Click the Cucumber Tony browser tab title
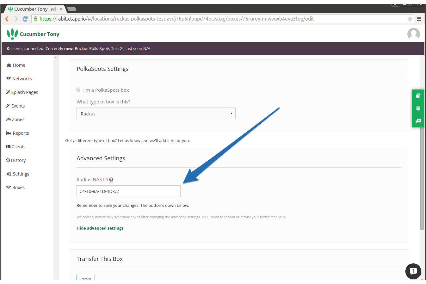This screenshot has width=426, height=284. point(35,9)
